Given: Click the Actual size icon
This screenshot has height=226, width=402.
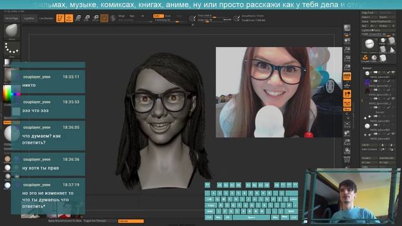Looking at the screenshot, I should [347, 58].
